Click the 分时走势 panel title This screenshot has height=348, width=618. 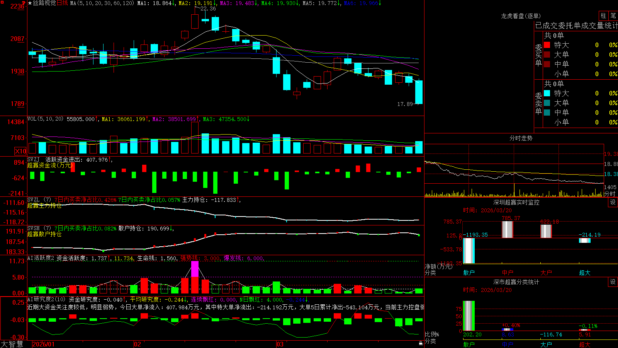point(521,138)
